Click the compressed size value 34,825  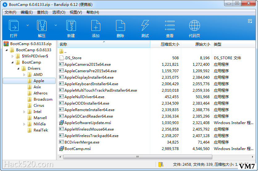coord(173,142)
